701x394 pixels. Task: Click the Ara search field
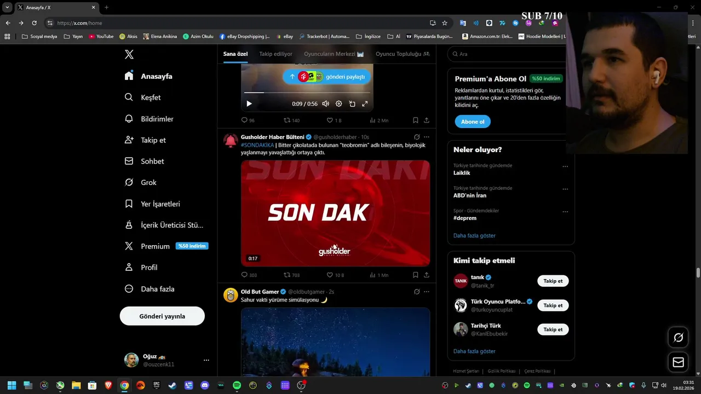tap(507, 54)
